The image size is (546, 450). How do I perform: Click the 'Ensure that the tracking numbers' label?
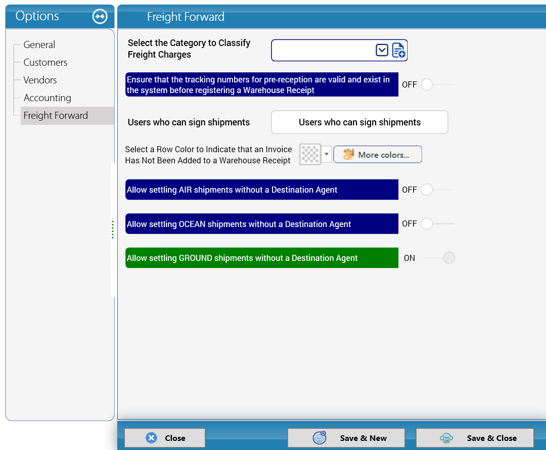[x=262, y=84]
